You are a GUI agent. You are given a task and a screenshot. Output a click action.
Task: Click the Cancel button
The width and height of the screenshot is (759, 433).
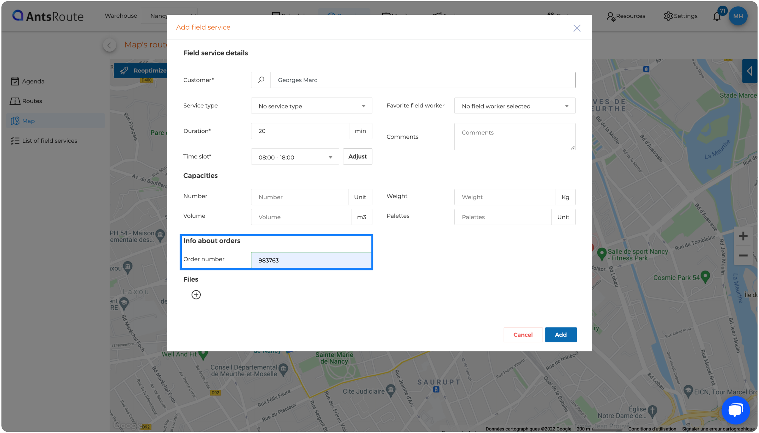coord(523,335)
